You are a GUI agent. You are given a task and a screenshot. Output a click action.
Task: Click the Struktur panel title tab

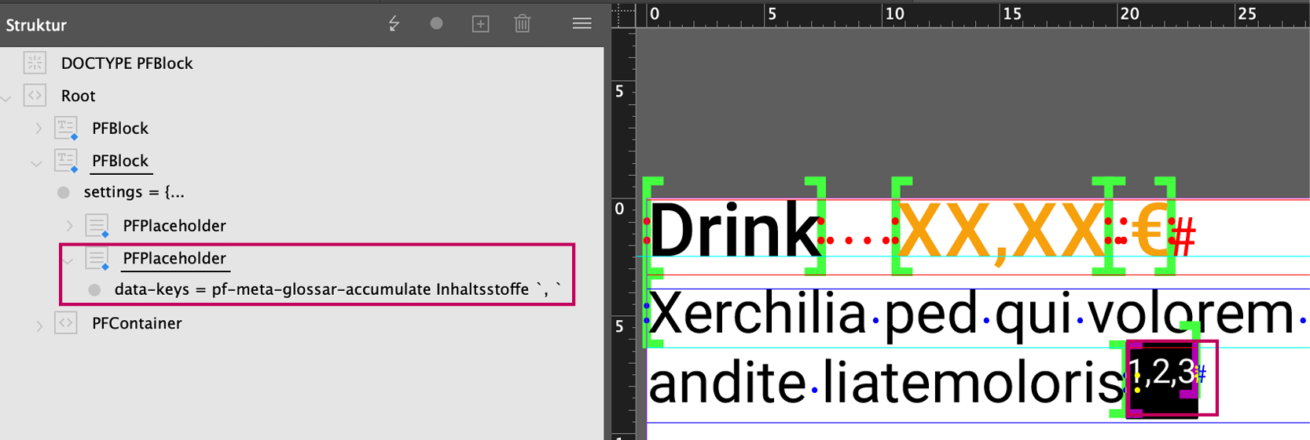tap(36, 25)
